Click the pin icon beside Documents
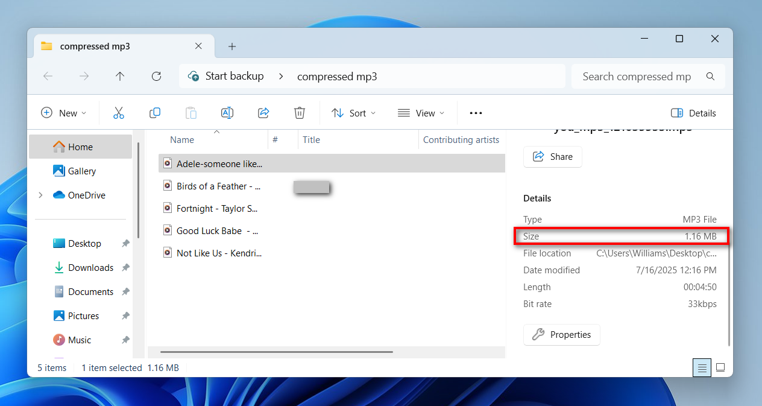762x406 pixels. (125, 292)
